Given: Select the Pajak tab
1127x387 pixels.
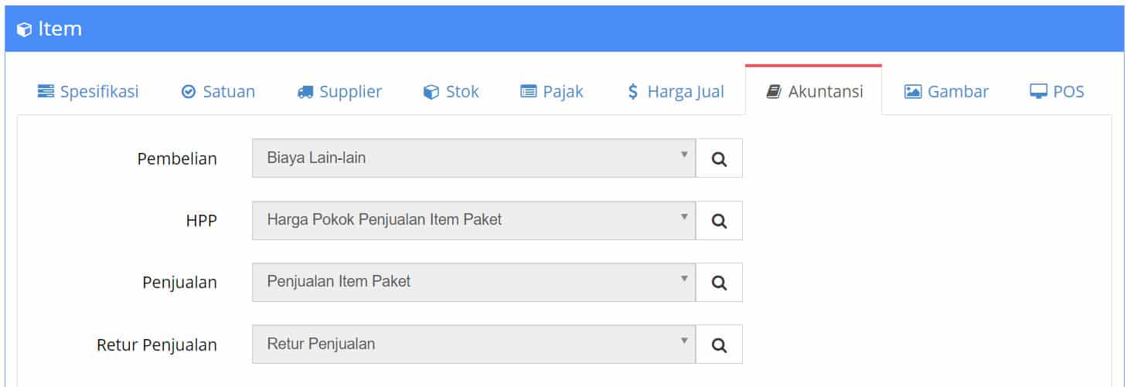Looking at the screenshot, I should 552,91.
